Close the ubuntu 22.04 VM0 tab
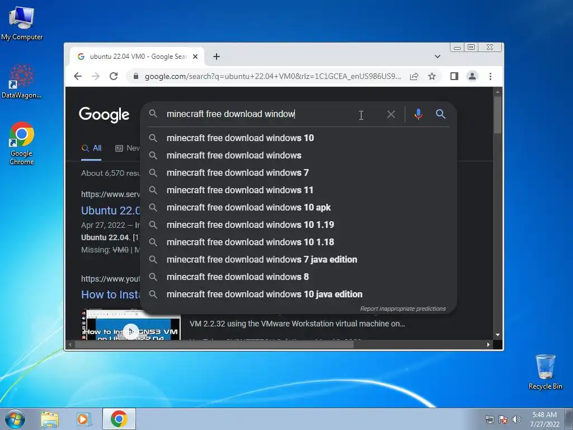Screen dimensions: 573x430 [195, 57]
